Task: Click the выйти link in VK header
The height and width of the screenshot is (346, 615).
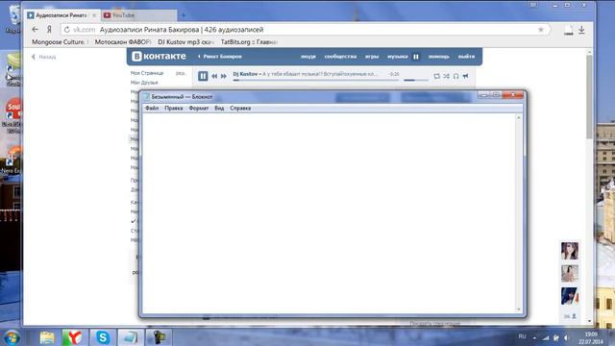Action: pyautogui.click(x=466, y=57)
